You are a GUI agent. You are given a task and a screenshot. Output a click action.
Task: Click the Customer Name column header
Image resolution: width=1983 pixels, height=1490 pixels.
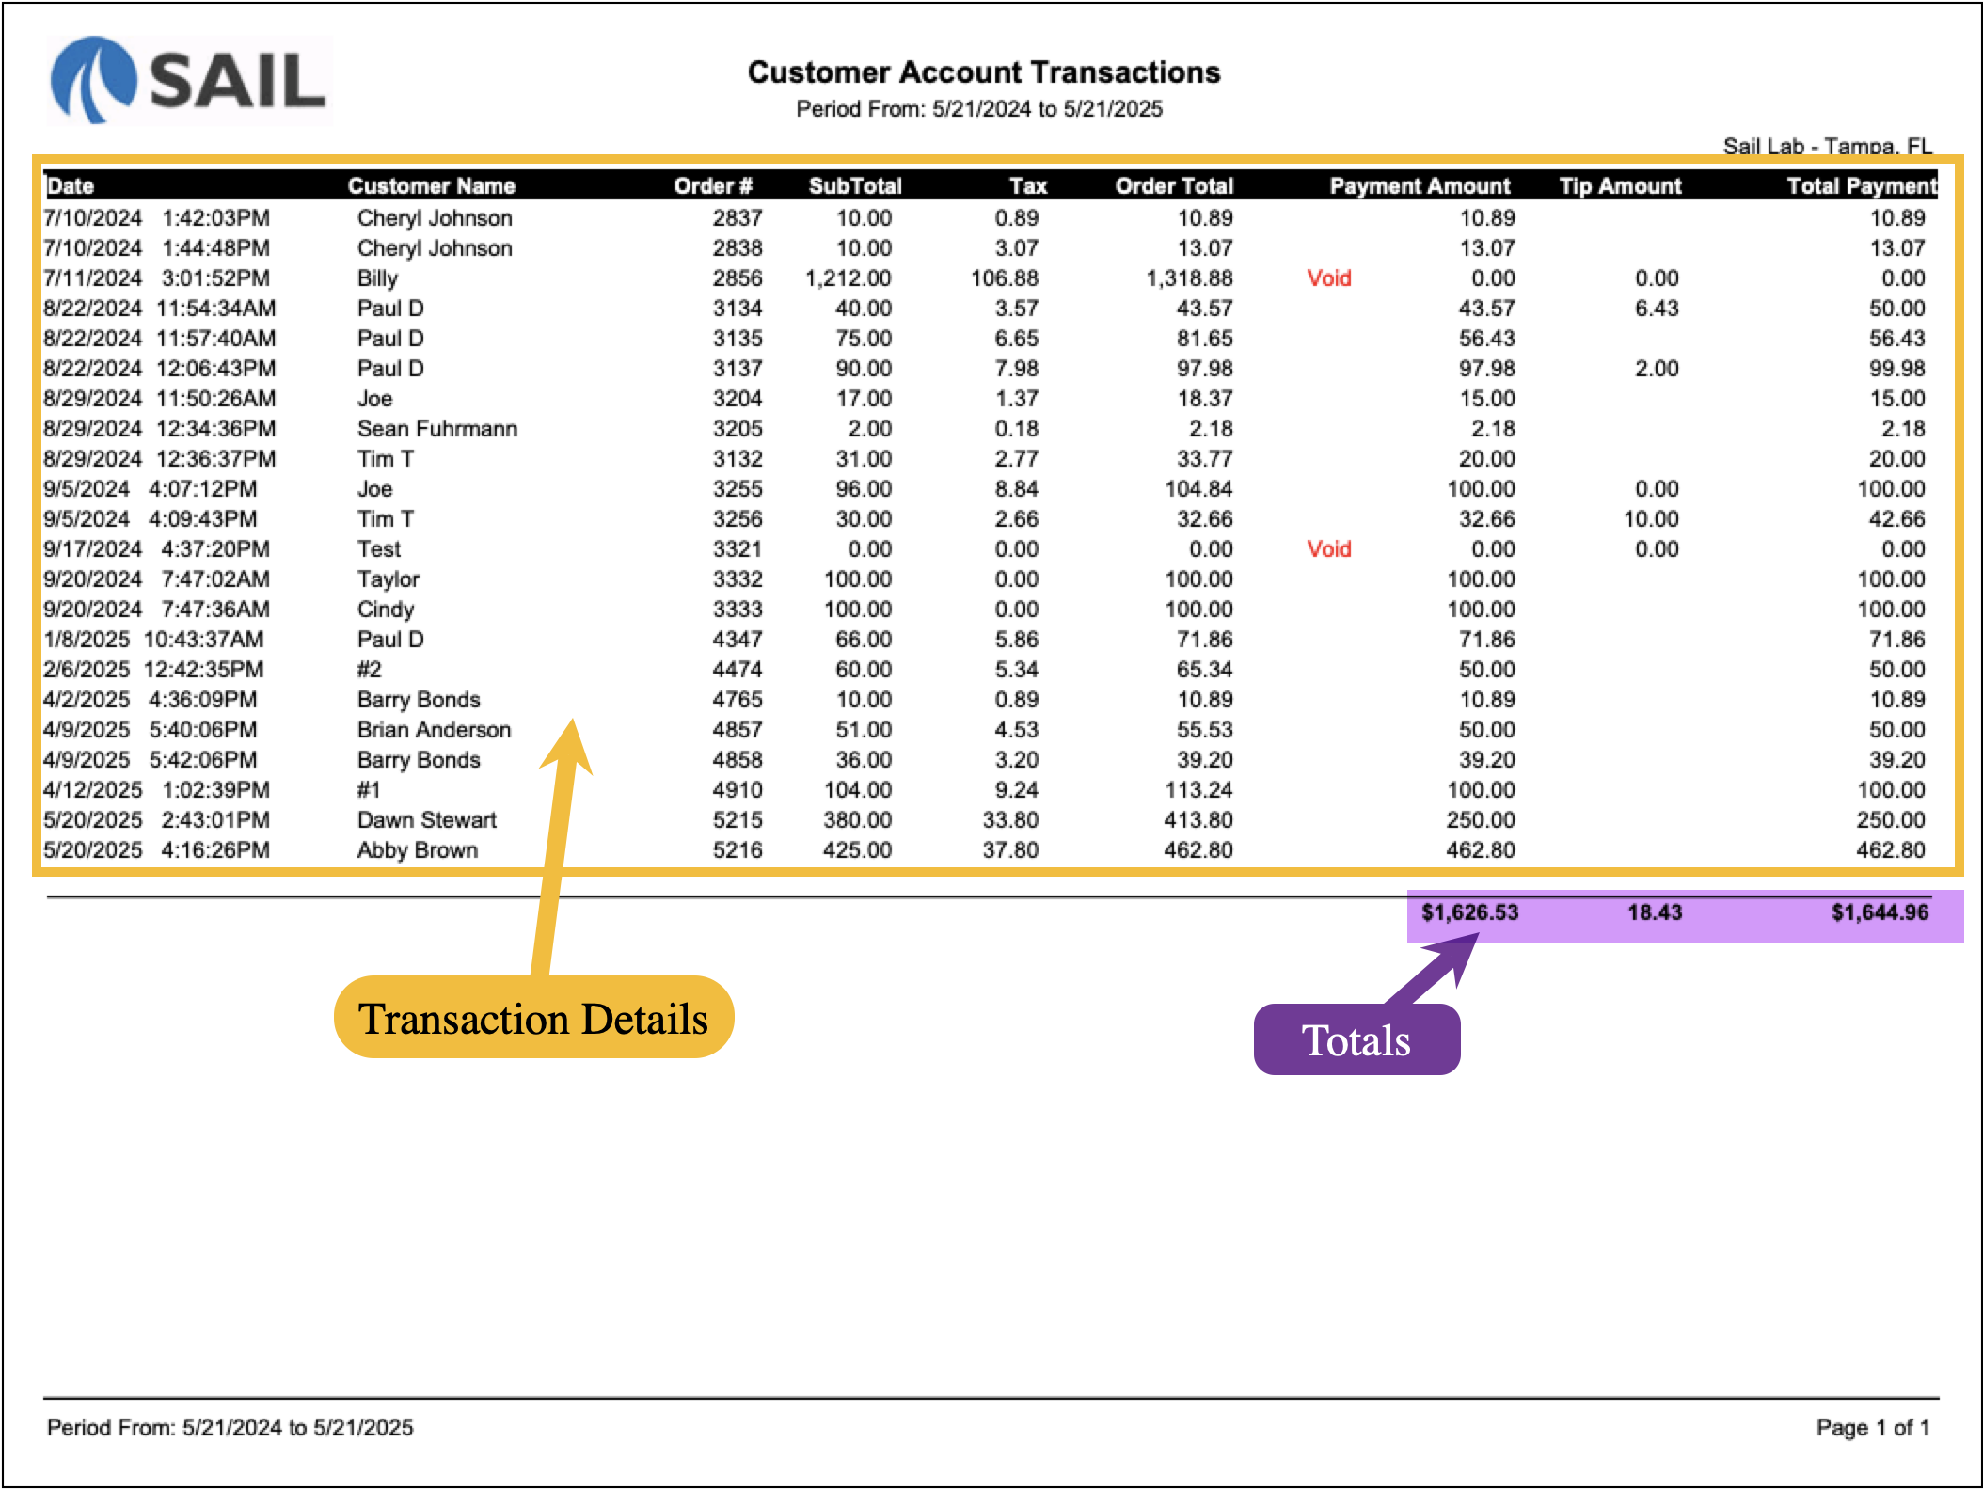431,186
